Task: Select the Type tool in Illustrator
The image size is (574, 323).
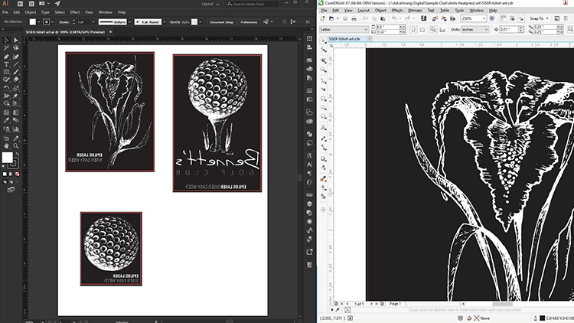Action: tap(6, 64)
